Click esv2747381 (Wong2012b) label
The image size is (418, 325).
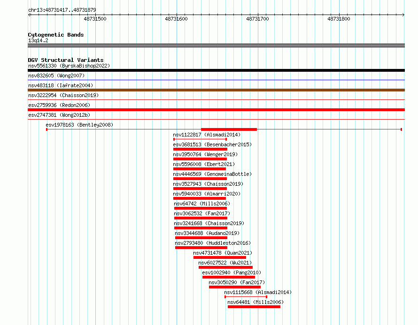[59, 115]
